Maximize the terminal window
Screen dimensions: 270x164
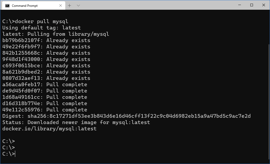pyautogui.click(x=252, y=5)
